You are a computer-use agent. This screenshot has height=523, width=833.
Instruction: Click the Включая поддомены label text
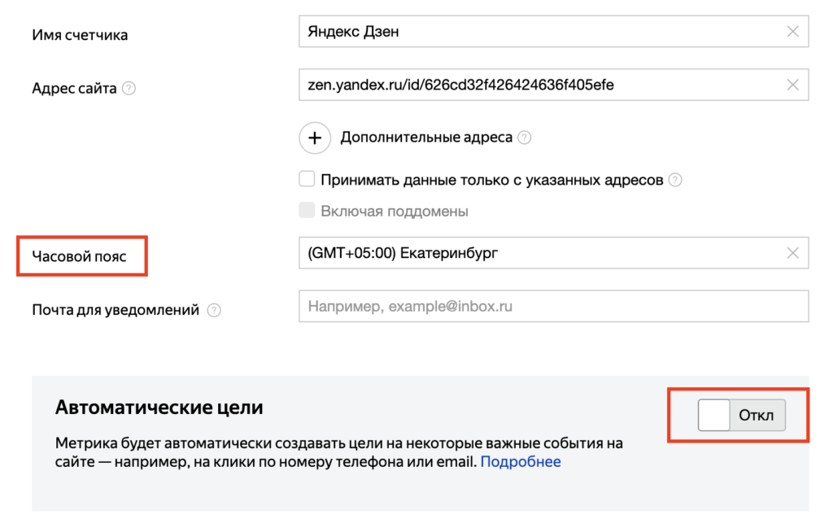click(395, 211)
